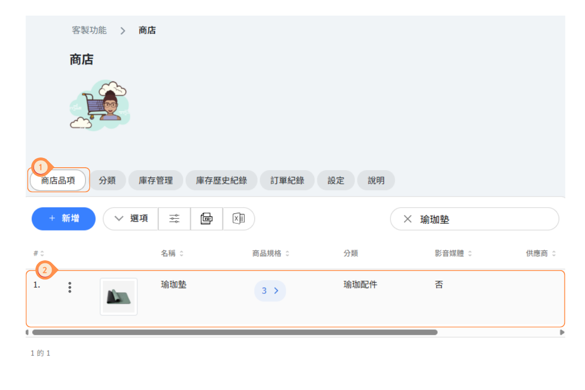Screen dimensions: 585x390
Task: Open the 訂單紀錄 tab
Action: coord(287,180)
